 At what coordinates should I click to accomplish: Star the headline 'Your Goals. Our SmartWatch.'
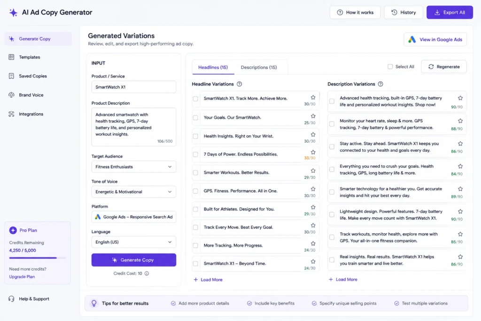[313, 116]
